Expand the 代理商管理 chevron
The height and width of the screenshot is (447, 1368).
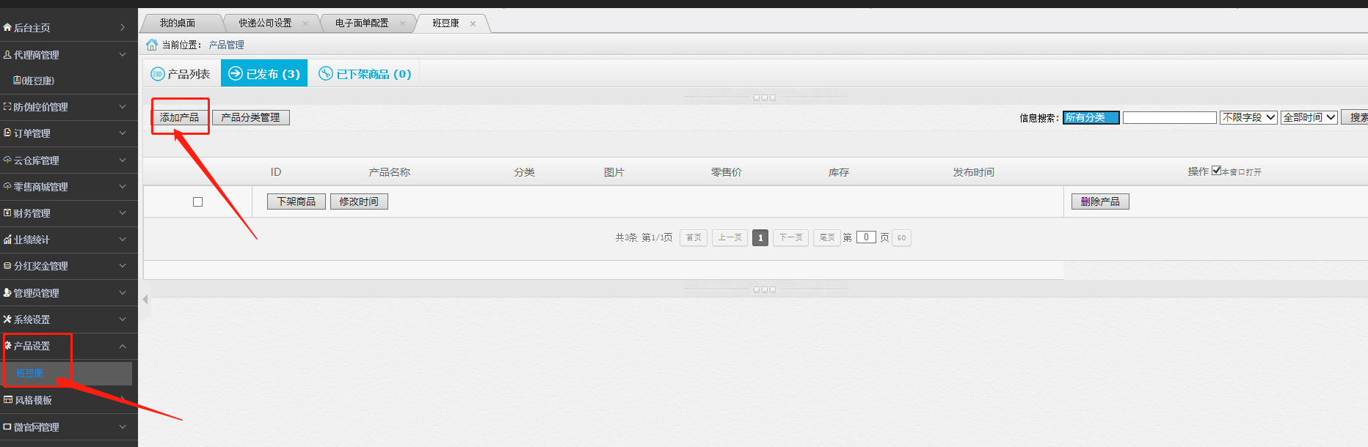coord(123,54)
